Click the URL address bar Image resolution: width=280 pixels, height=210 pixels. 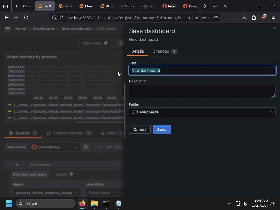(138, 18)
